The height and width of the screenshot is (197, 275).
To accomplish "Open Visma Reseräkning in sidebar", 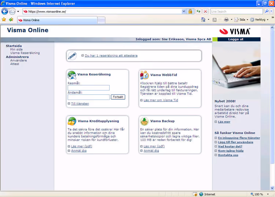I will [25, 53].
